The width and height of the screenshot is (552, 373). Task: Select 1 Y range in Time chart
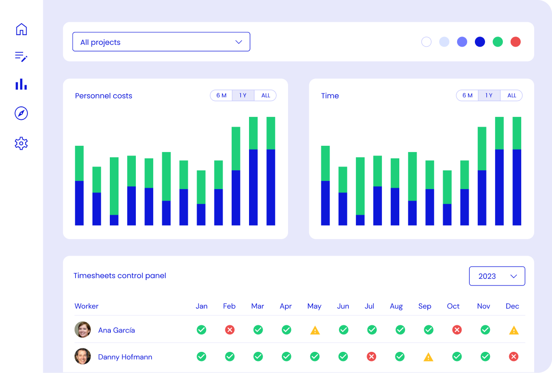(x=489, y=95)
